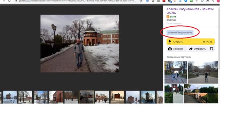Click the right panel vertical scrollbar

click(x=219, y=39)
